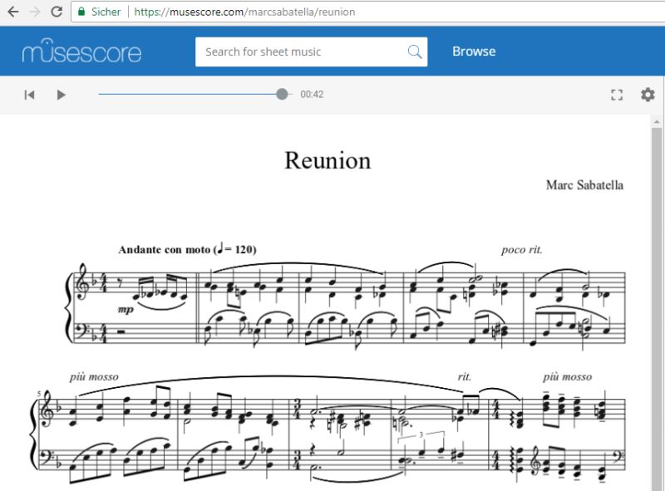Click the Browse navigation link
Image resolution: width=665 pixels, height=491 pixels.
[474, 51]
